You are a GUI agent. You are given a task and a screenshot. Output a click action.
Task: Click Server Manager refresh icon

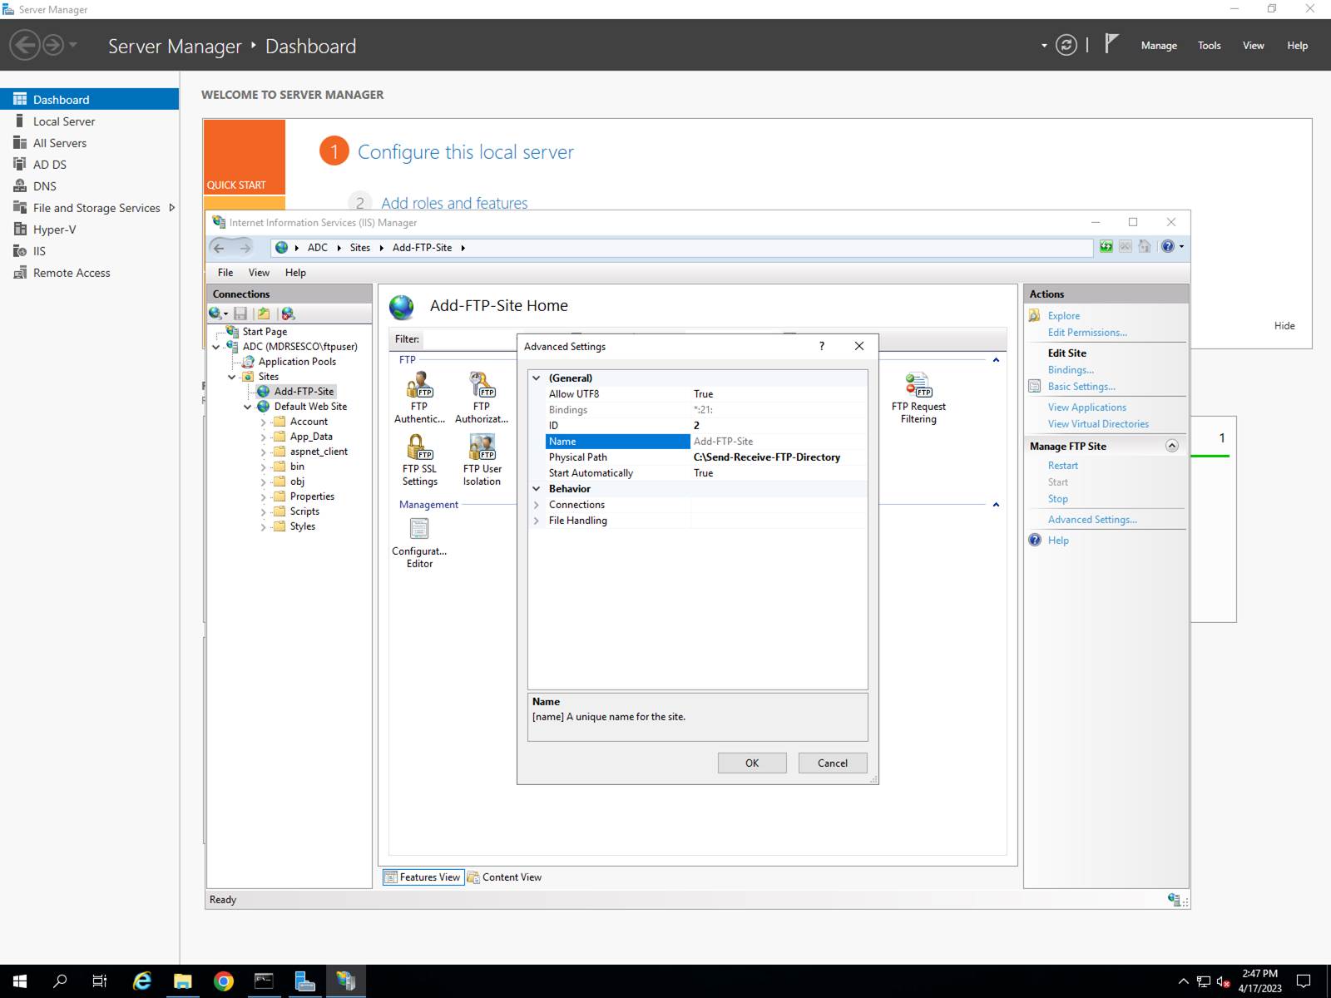pos(1066,45)
